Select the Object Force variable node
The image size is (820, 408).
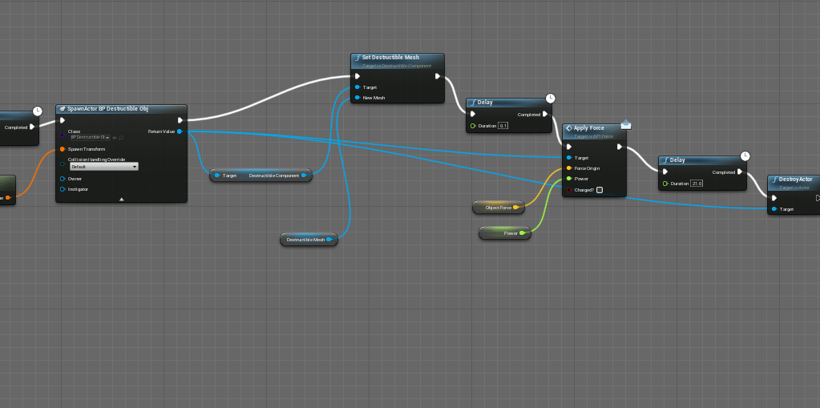pyautogui.click(x=494, y=208)
